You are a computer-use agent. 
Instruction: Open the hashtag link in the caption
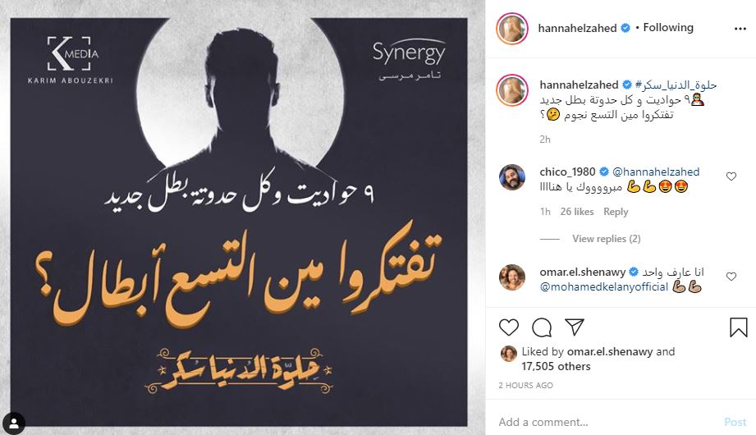tap(676, 85)
